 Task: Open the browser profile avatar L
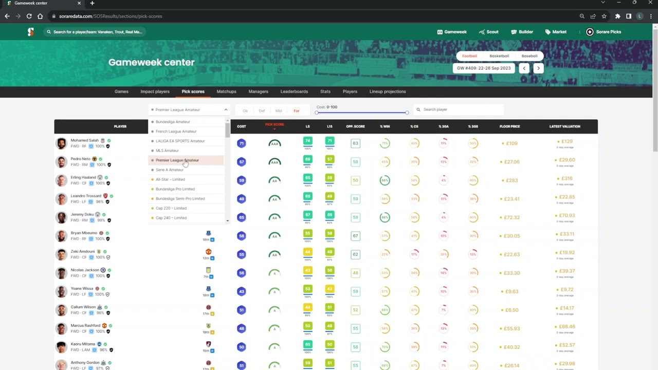tap(639, 16)
